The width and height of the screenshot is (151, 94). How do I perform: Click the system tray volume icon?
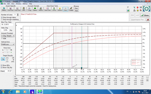(136, 92)
